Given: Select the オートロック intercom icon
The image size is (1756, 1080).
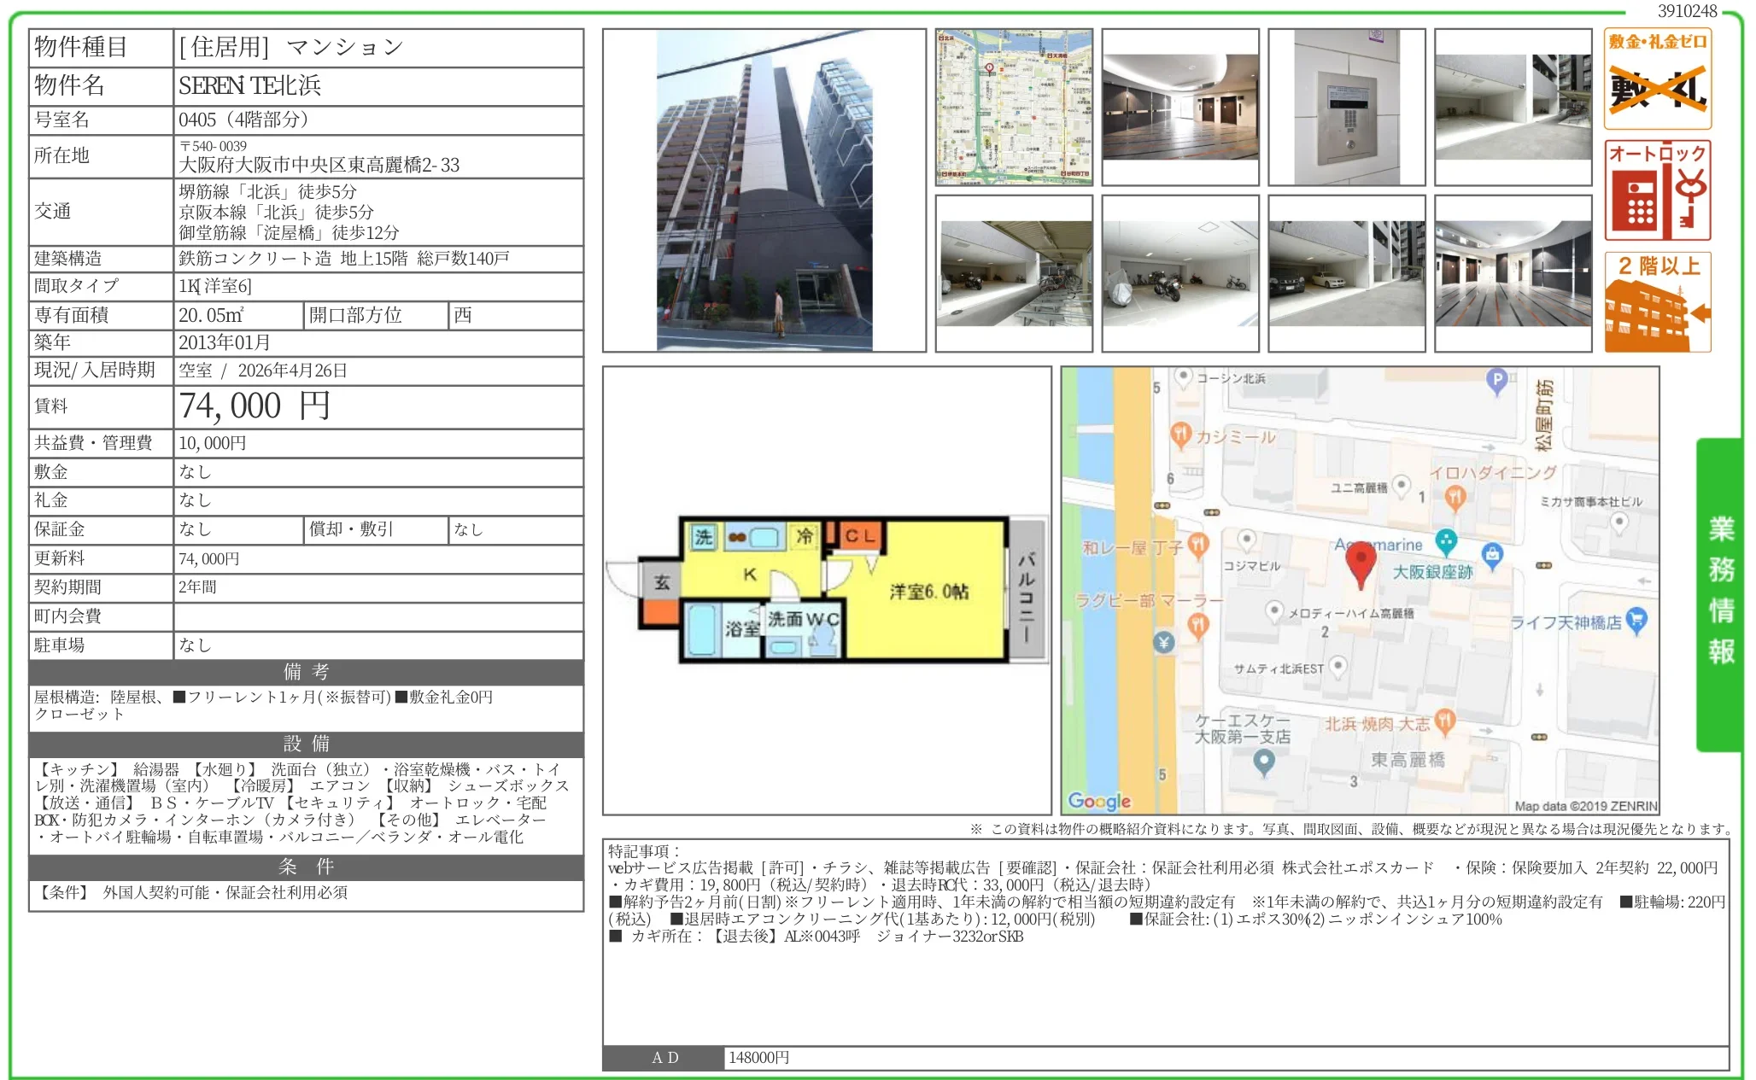Looking at the screenshot, I should [1657, 190].
